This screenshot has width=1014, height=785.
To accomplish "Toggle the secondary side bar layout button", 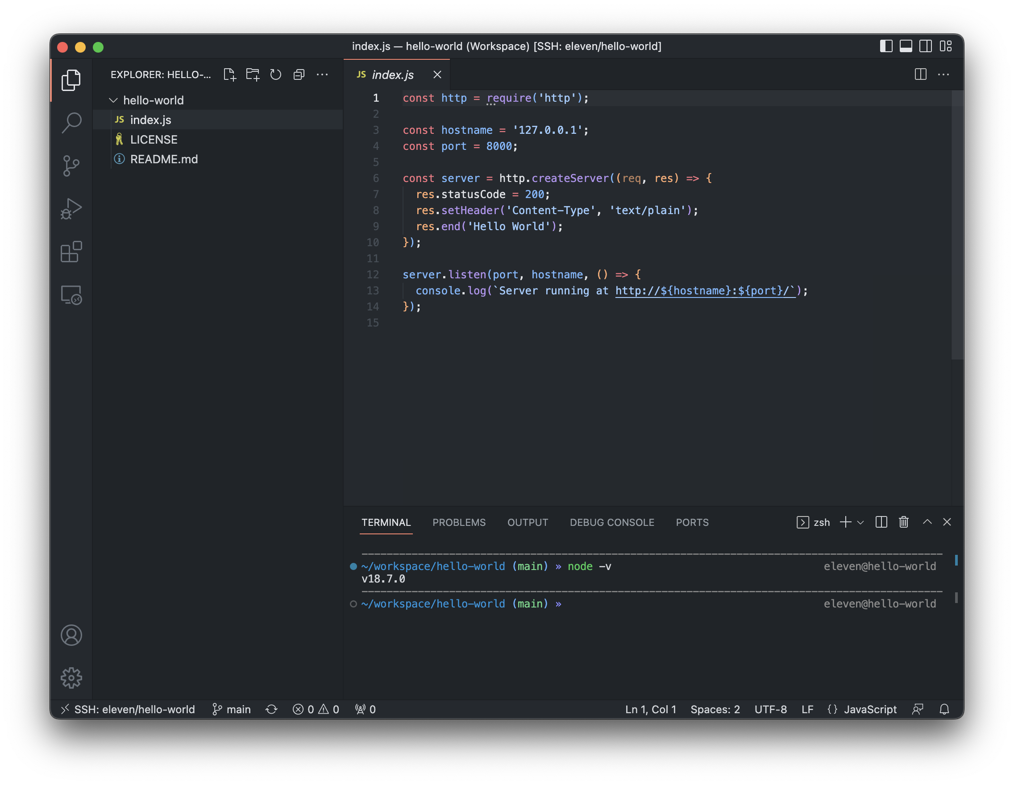I will coord(925,46).
